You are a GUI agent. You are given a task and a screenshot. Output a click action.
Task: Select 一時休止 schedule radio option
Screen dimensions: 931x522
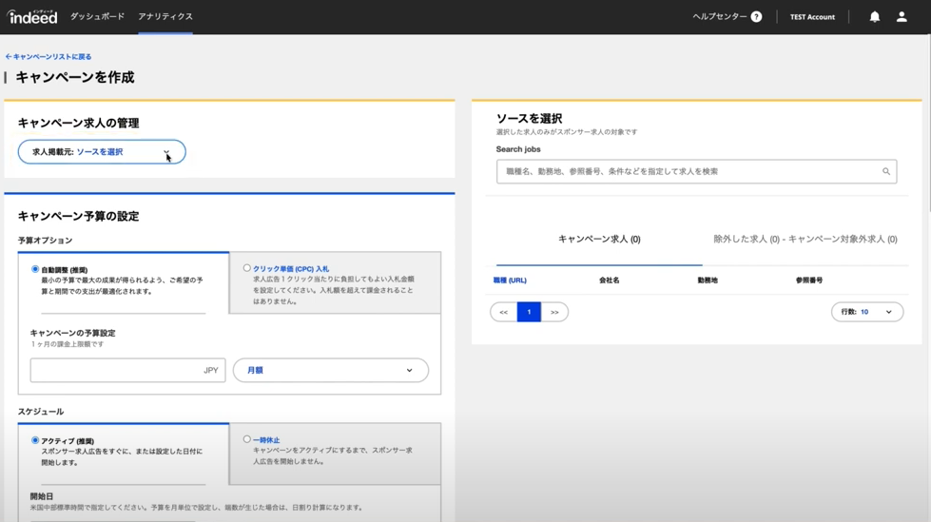point(247,439)
